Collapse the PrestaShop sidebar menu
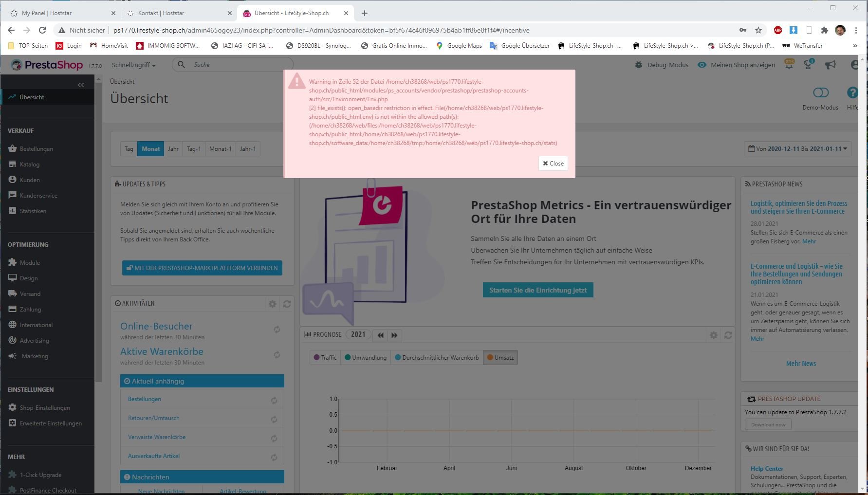868x495 pixels. [x=81, y=85]
